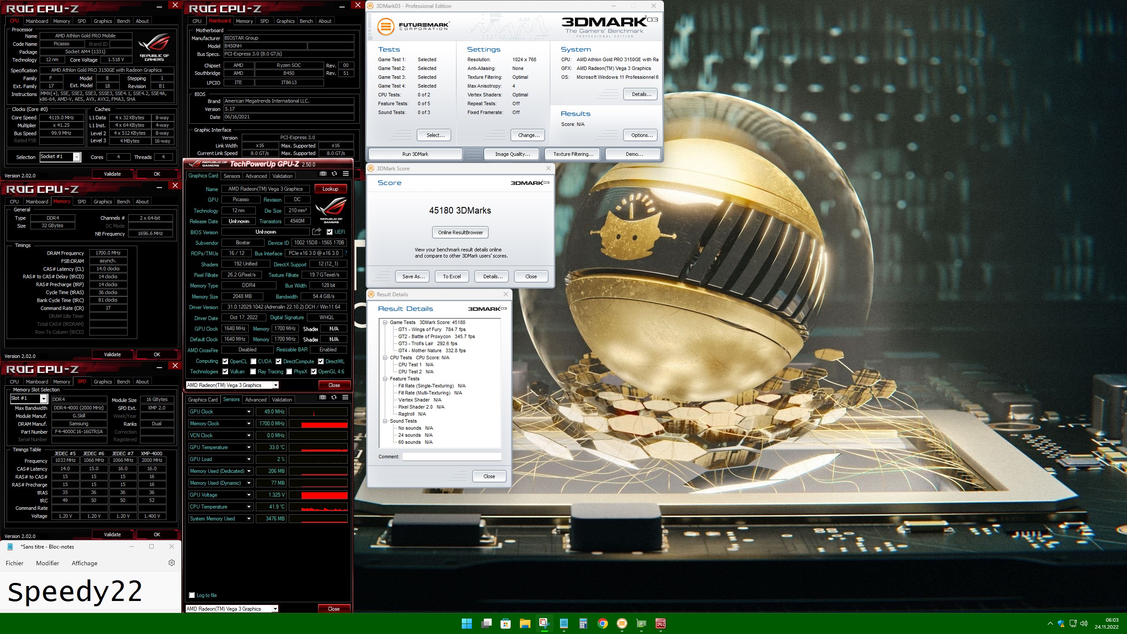The image size is (1127, 634).
Task: Toggle the CUDA checkbox
Action: (253, 361)
